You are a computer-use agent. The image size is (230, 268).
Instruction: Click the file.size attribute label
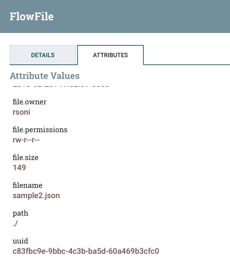coord(26,157)
